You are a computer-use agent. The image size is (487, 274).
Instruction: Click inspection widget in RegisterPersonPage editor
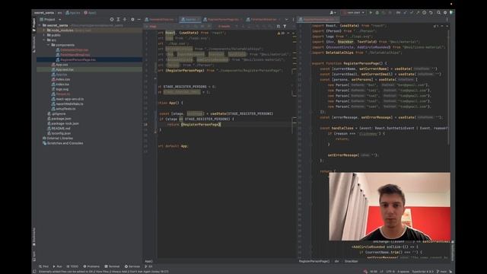click(x=436, y=26)
